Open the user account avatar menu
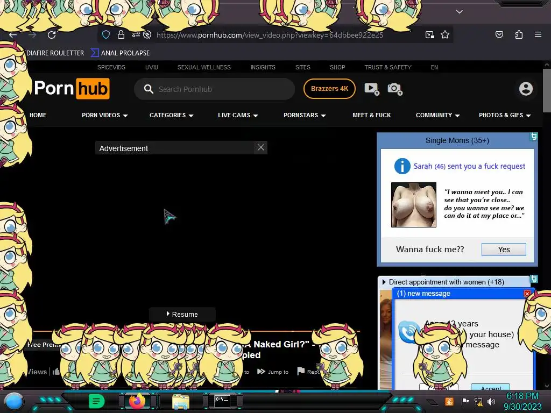Viewport: 551px width, 413px height. (526, 89)
